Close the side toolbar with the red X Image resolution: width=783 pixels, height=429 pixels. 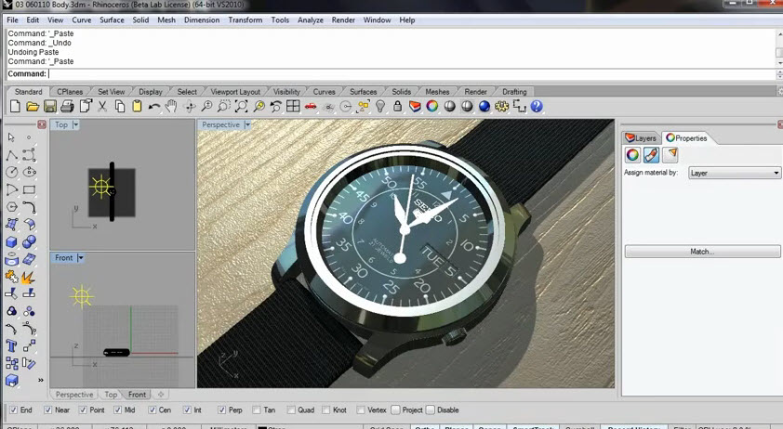tap(42, 124)
